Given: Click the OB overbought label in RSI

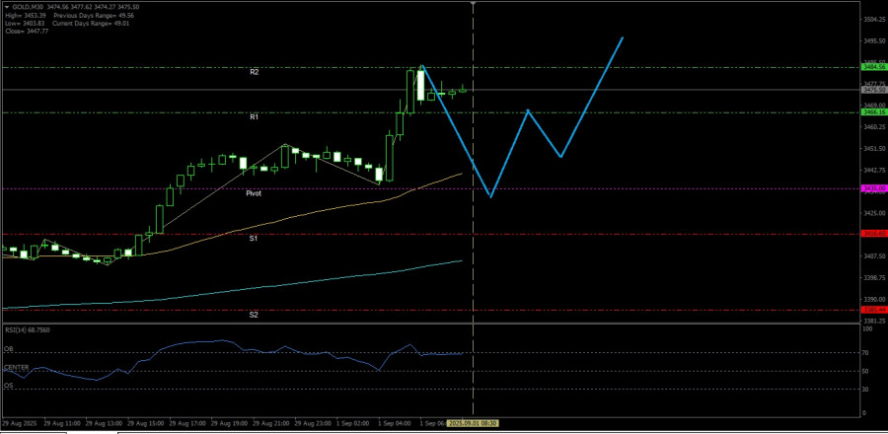Looking at the screenshot, I should pos(9,349).
